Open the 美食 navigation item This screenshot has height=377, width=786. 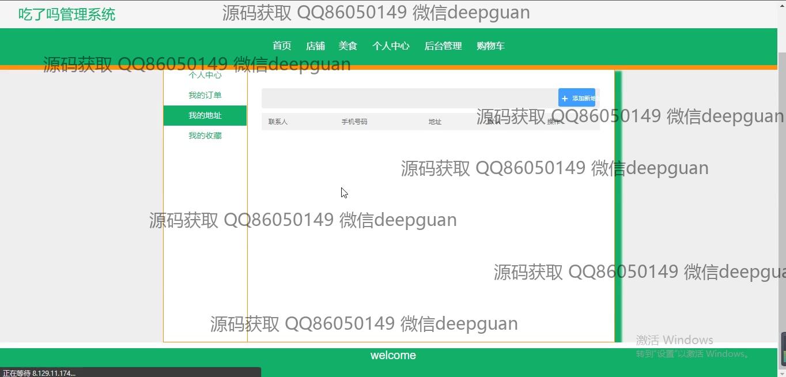pos(348,46)
